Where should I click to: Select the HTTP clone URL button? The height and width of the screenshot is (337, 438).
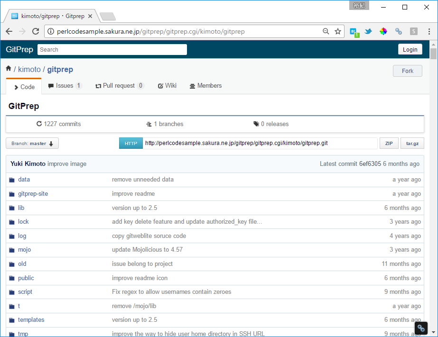pyautogui.click(x=130, y=143)
